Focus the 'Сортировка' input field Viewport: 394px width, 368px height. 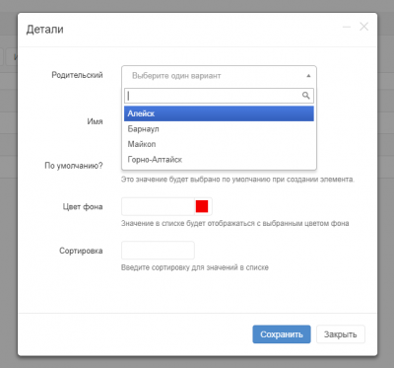[x=158, y=251]
